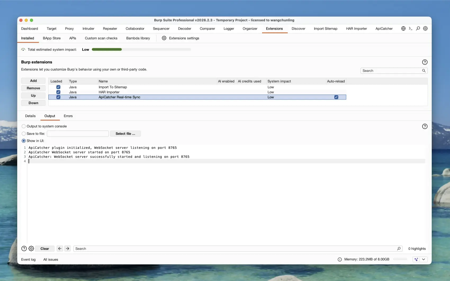Move extension Down button
450x281 pixels.
point(33,103)
